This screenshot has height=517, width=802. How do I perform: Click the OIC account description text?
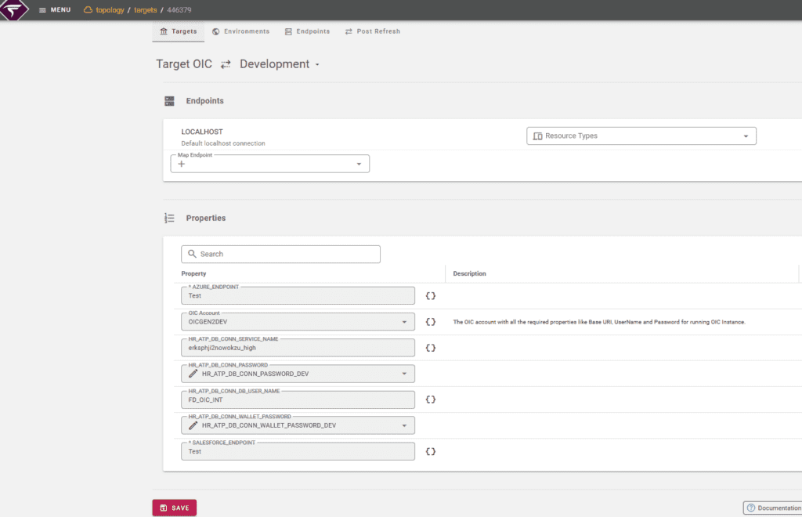pyautogui.click(x=599, y=322)
